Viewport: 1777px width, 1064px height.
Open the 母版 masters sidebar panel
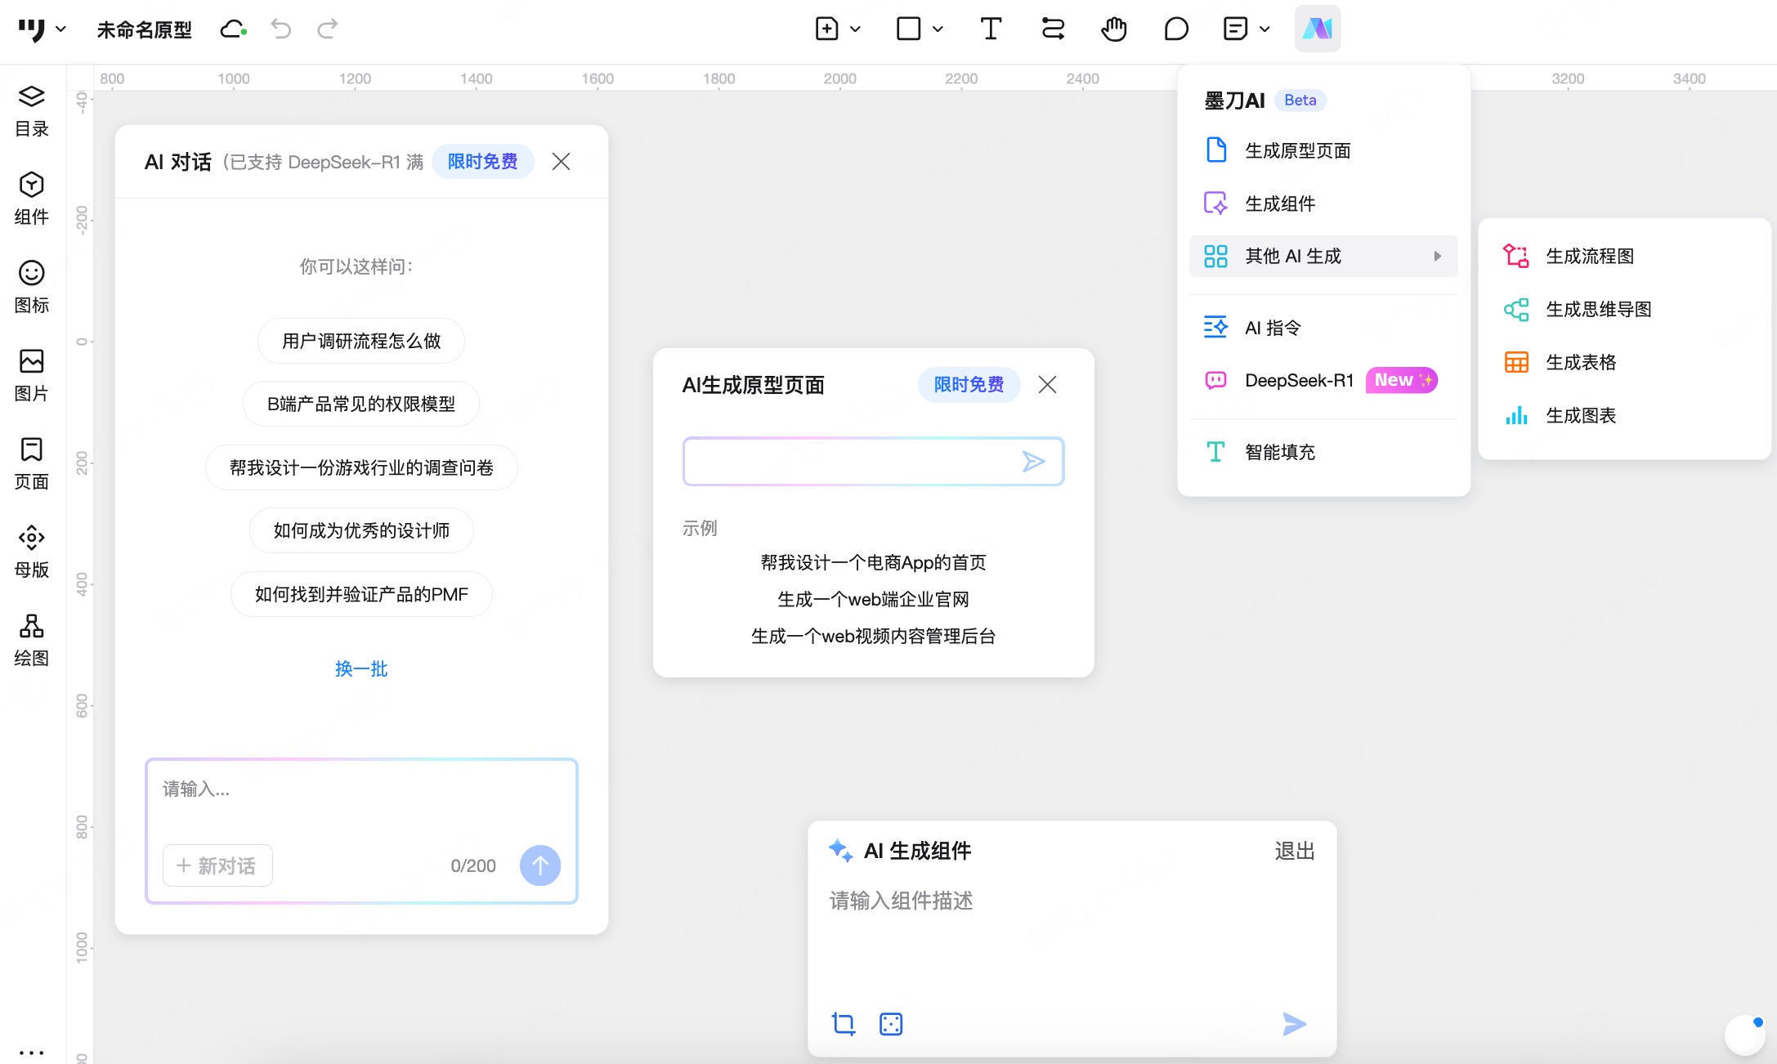click(x=31, y=551)
